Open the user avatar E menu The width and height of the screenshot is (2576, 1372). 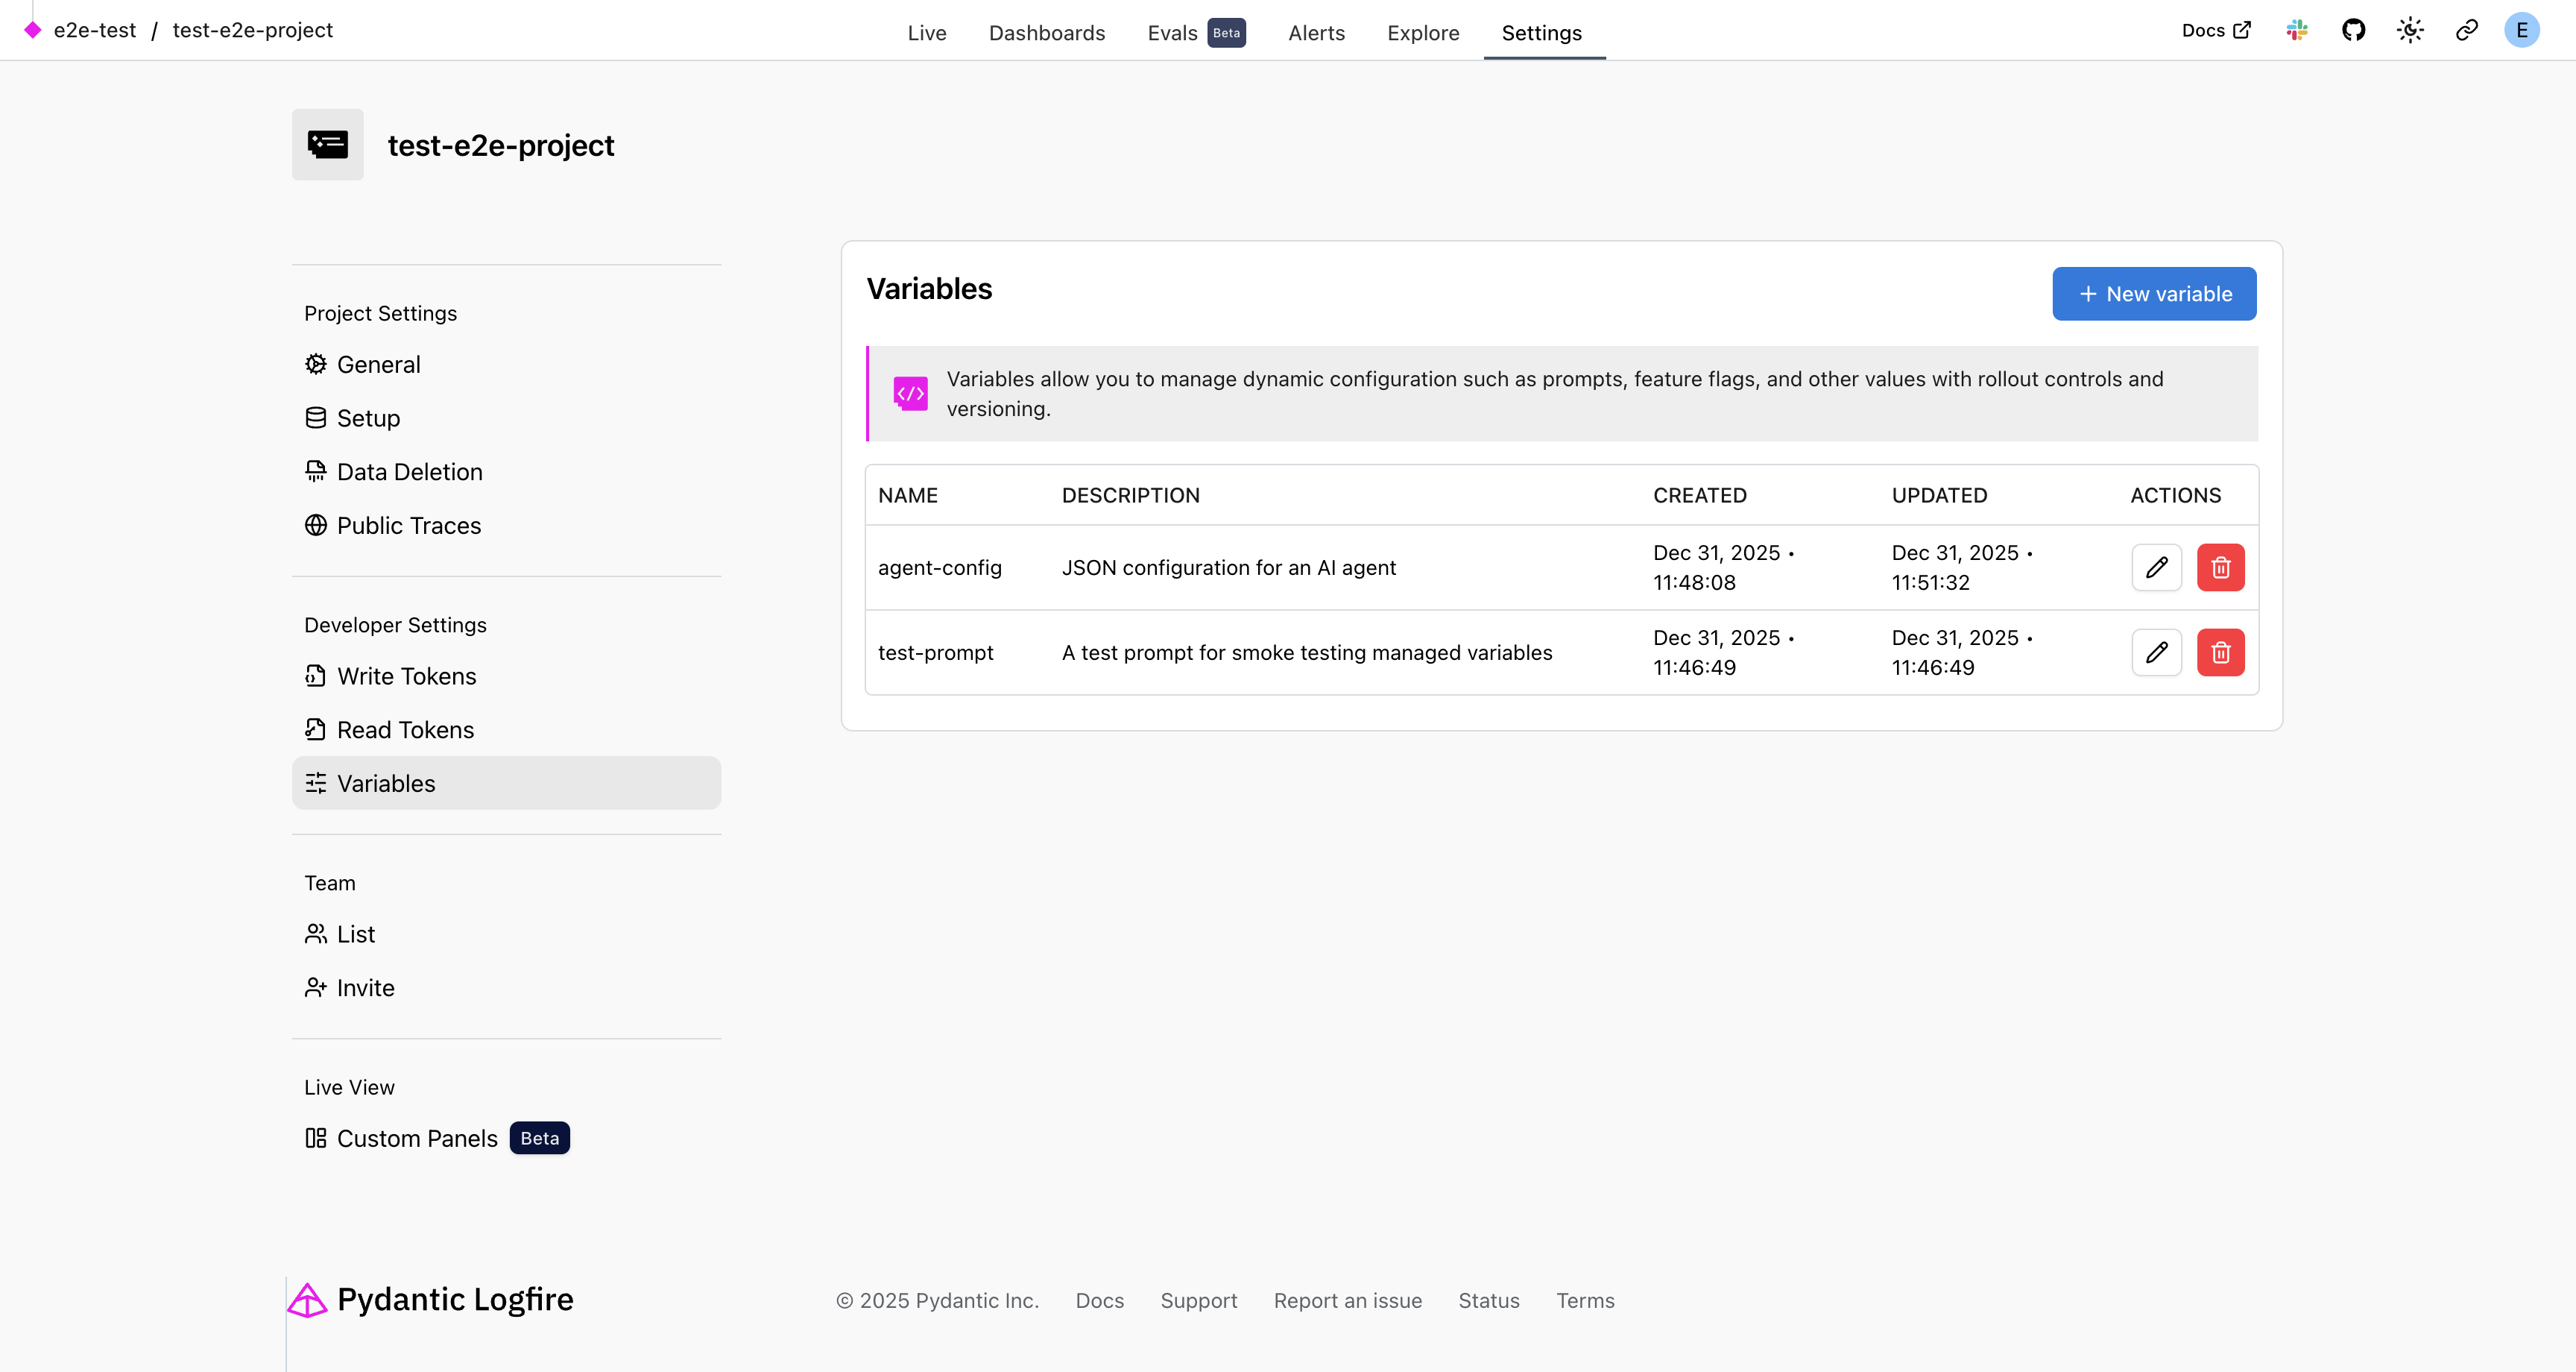(x=2521, y=30)
